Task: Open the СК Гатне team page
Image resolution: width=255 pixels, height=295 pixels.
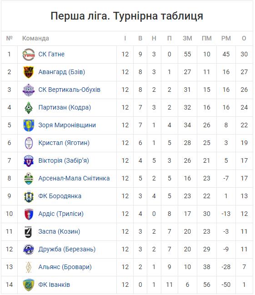Action: 51,54
